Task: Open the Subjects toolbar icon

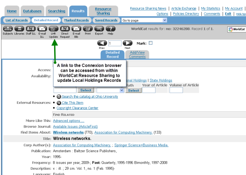Action: [x=8, y=29]
